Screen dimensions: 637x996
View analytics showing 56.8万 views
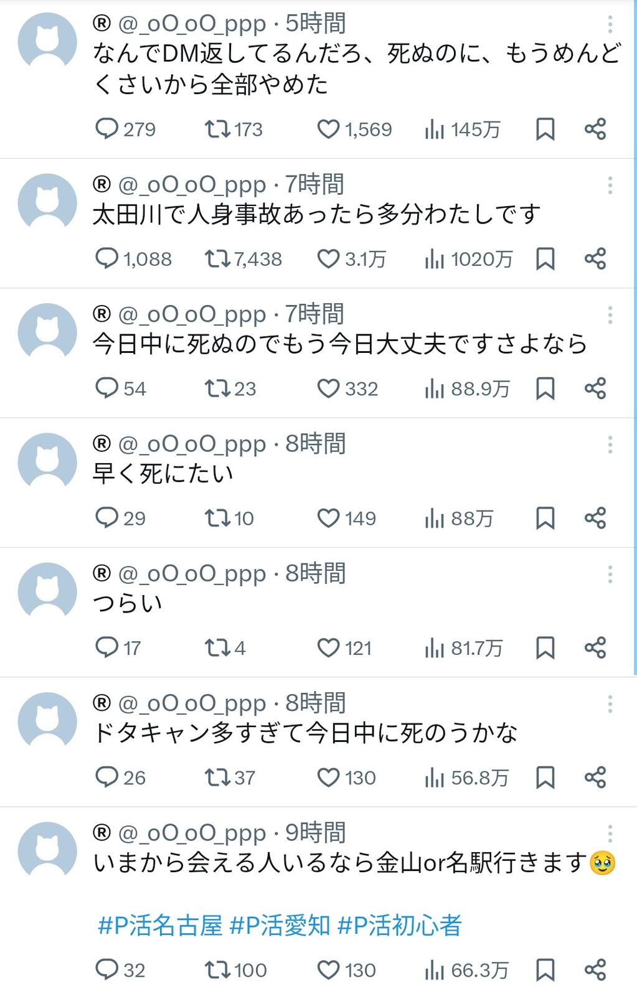point(467,778)
